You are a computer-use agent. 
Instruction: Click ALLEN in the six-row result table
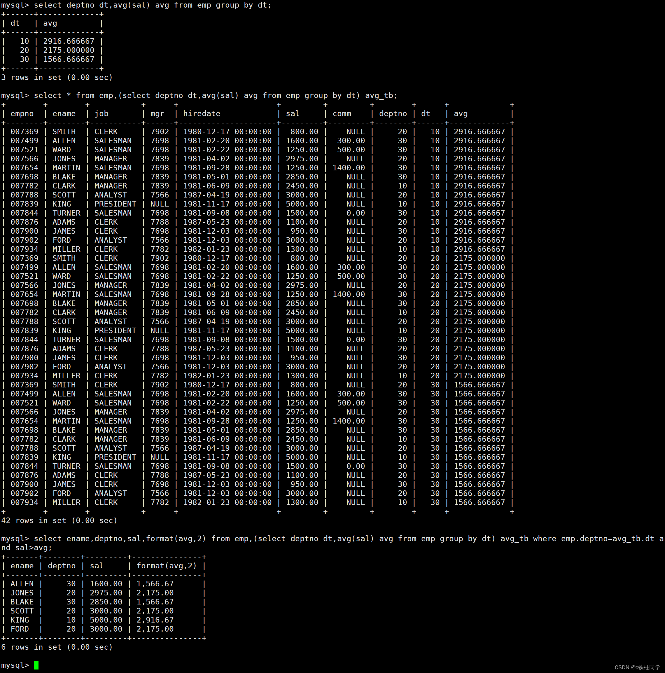(22, 584)
